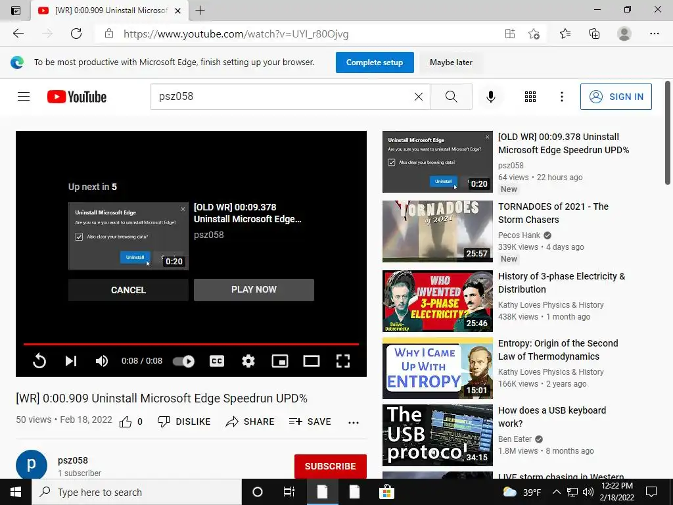Switch to theater mode
The image size is (673, 505).
coord(311,361)
